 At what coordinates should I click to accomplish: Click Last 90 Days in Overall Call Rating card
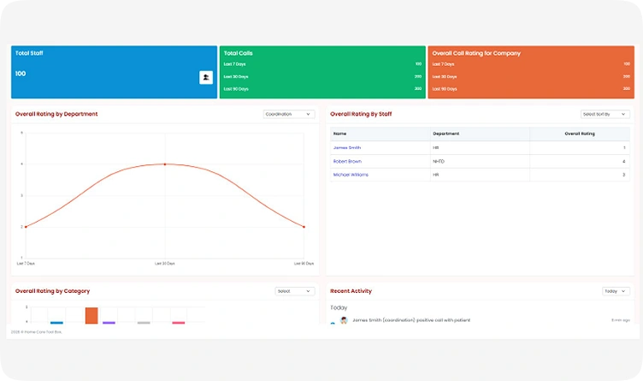[445, 89]
